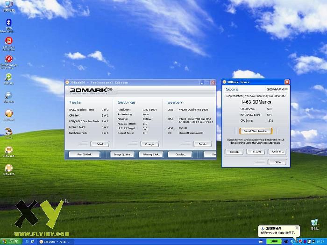Open the Graphs... dialog

tap(180, 154)
